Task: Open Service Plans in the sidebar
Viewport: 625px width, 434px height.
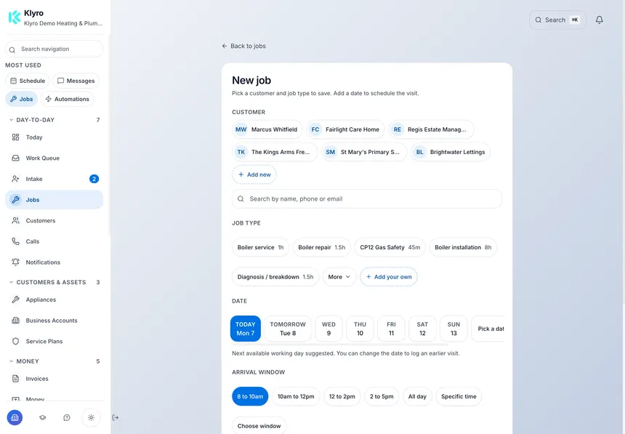Action: (55, 341)
